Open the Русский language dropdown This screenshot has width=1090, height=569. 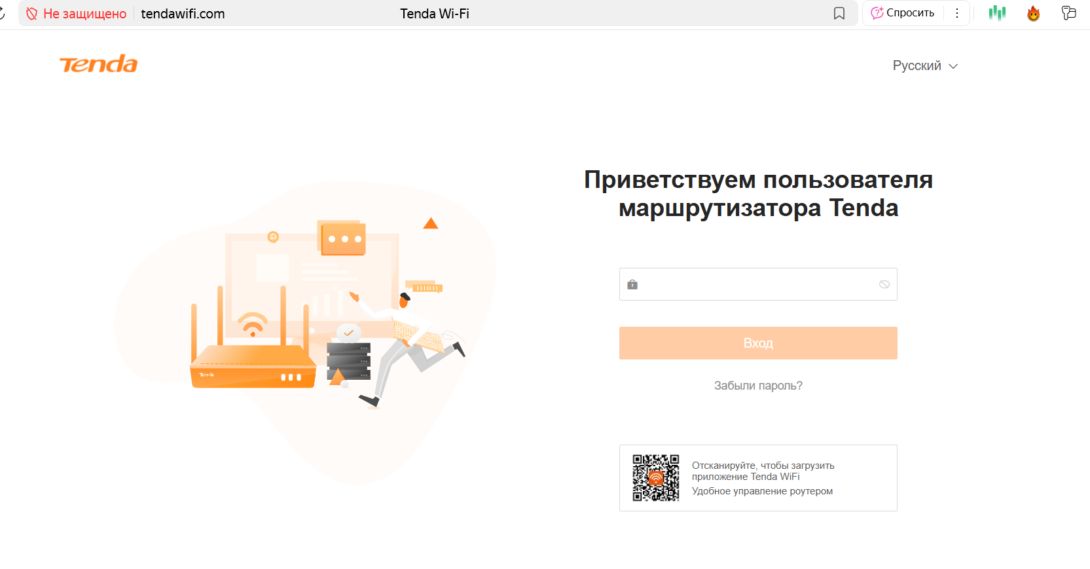coord(925,66)
